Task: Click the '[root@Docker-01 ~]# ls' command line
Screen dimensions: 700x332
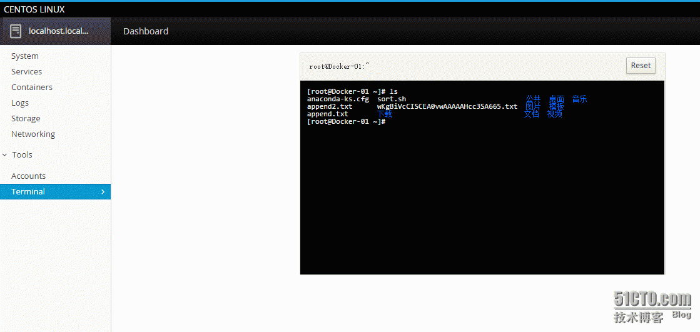Action: click(352, 91)
